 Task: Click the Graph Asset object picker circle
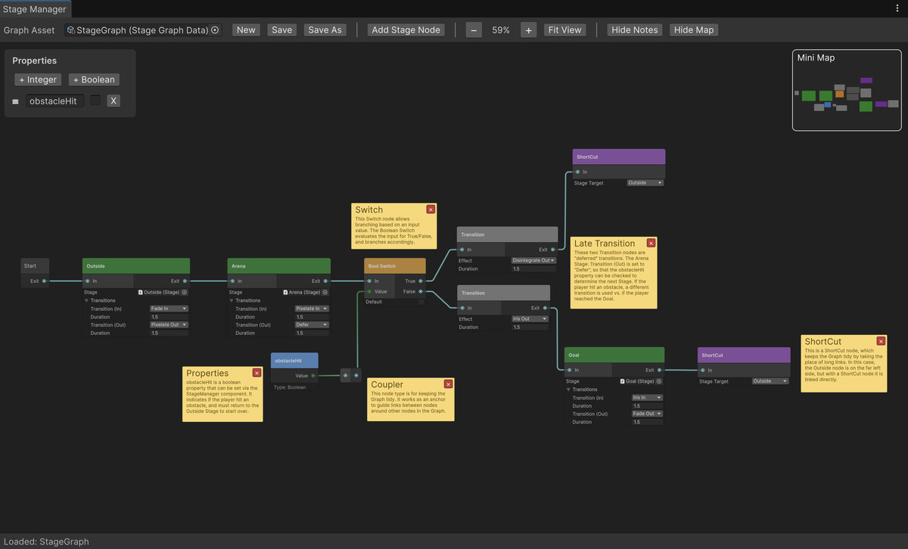pos(215,30)
